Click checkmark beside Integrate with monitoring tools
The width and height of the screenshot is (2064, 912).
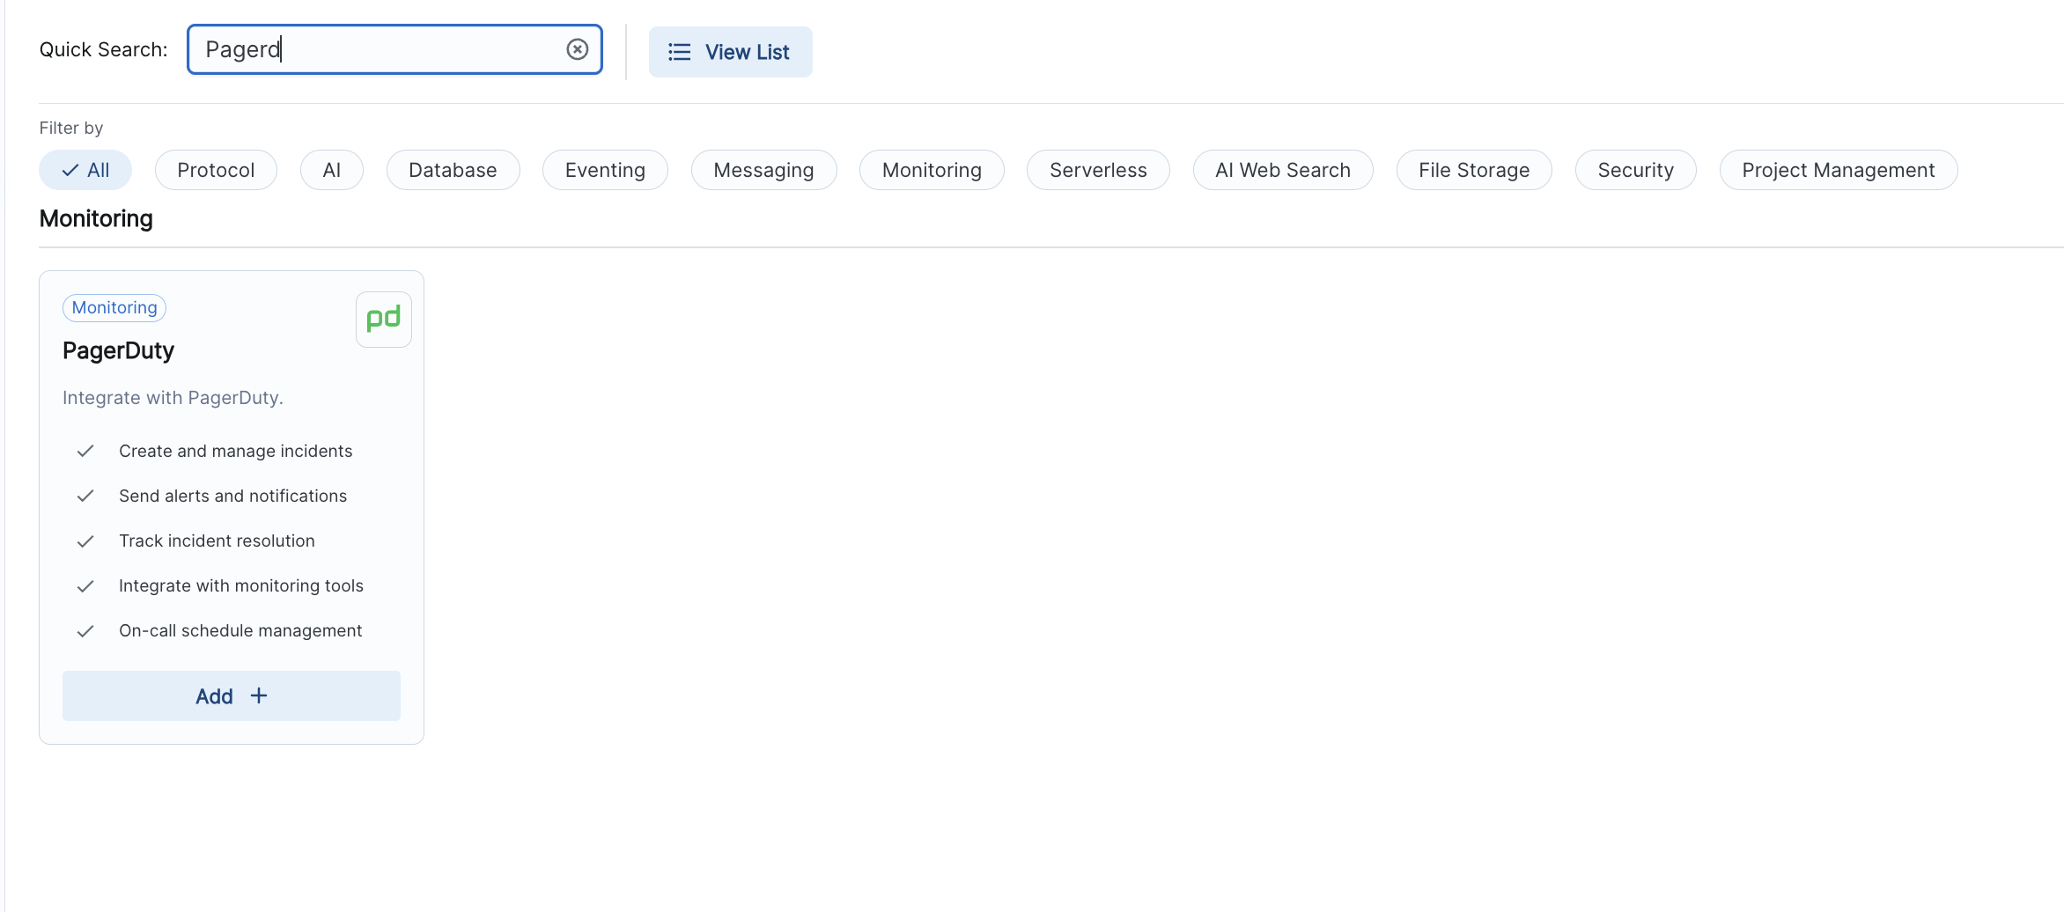tap(85, 586)
